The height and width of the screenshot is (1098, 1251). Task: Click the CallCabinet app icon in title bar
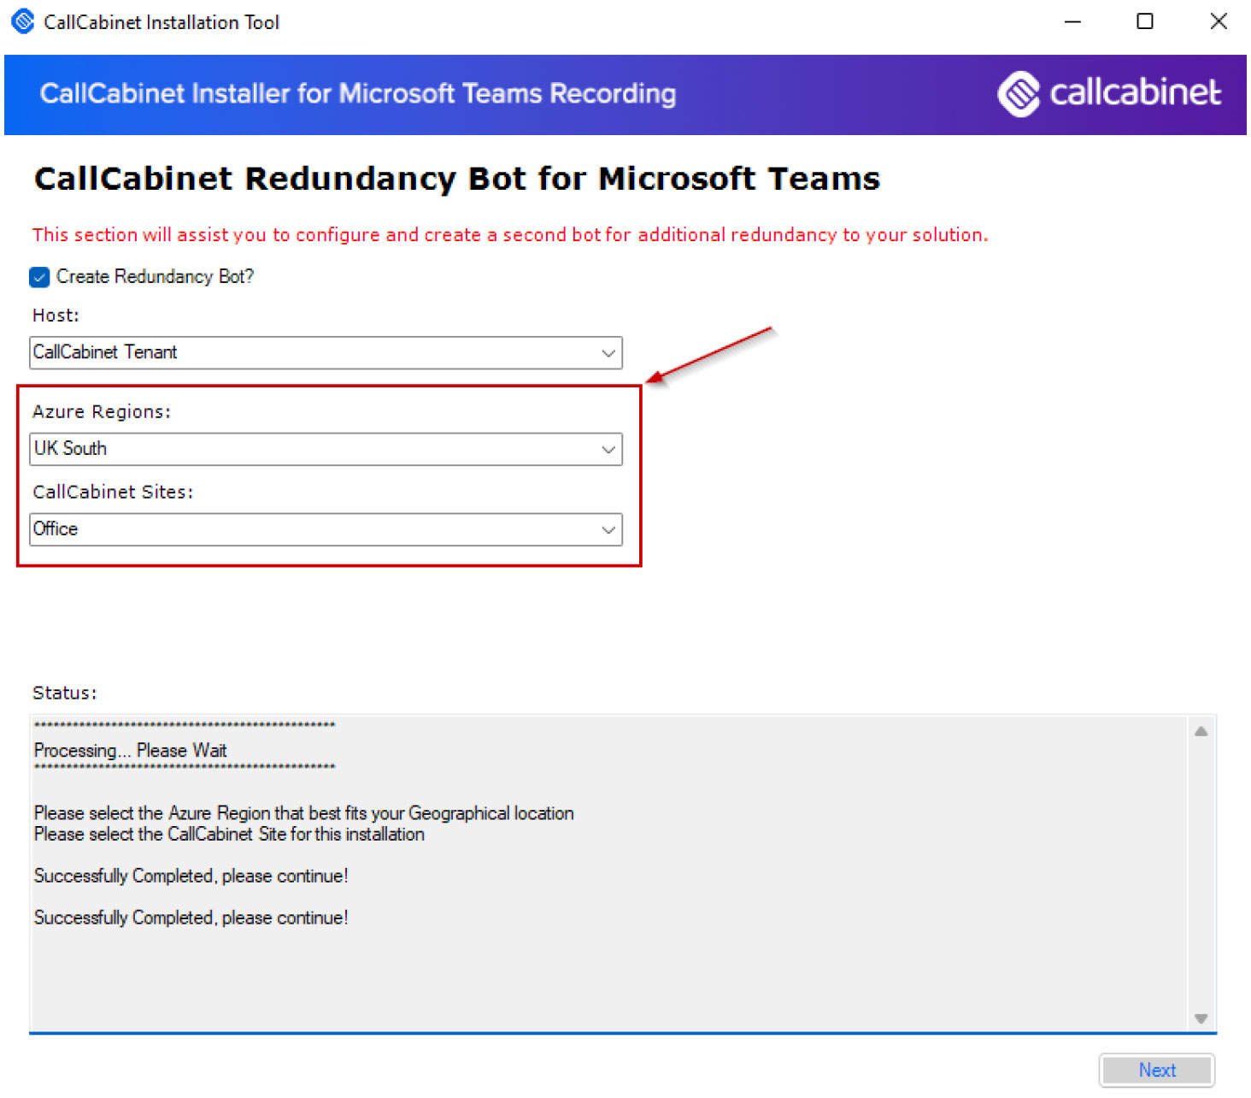click(x=23, y=21)
